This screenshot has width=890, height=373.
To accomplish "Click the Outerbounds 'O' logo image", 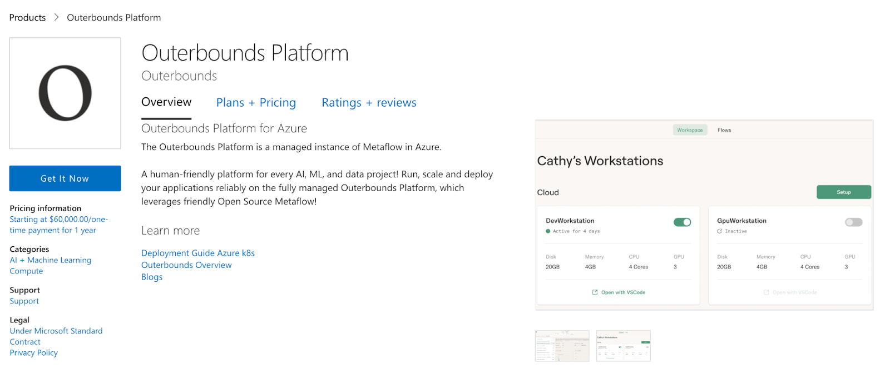I will [x=65, y=93].
